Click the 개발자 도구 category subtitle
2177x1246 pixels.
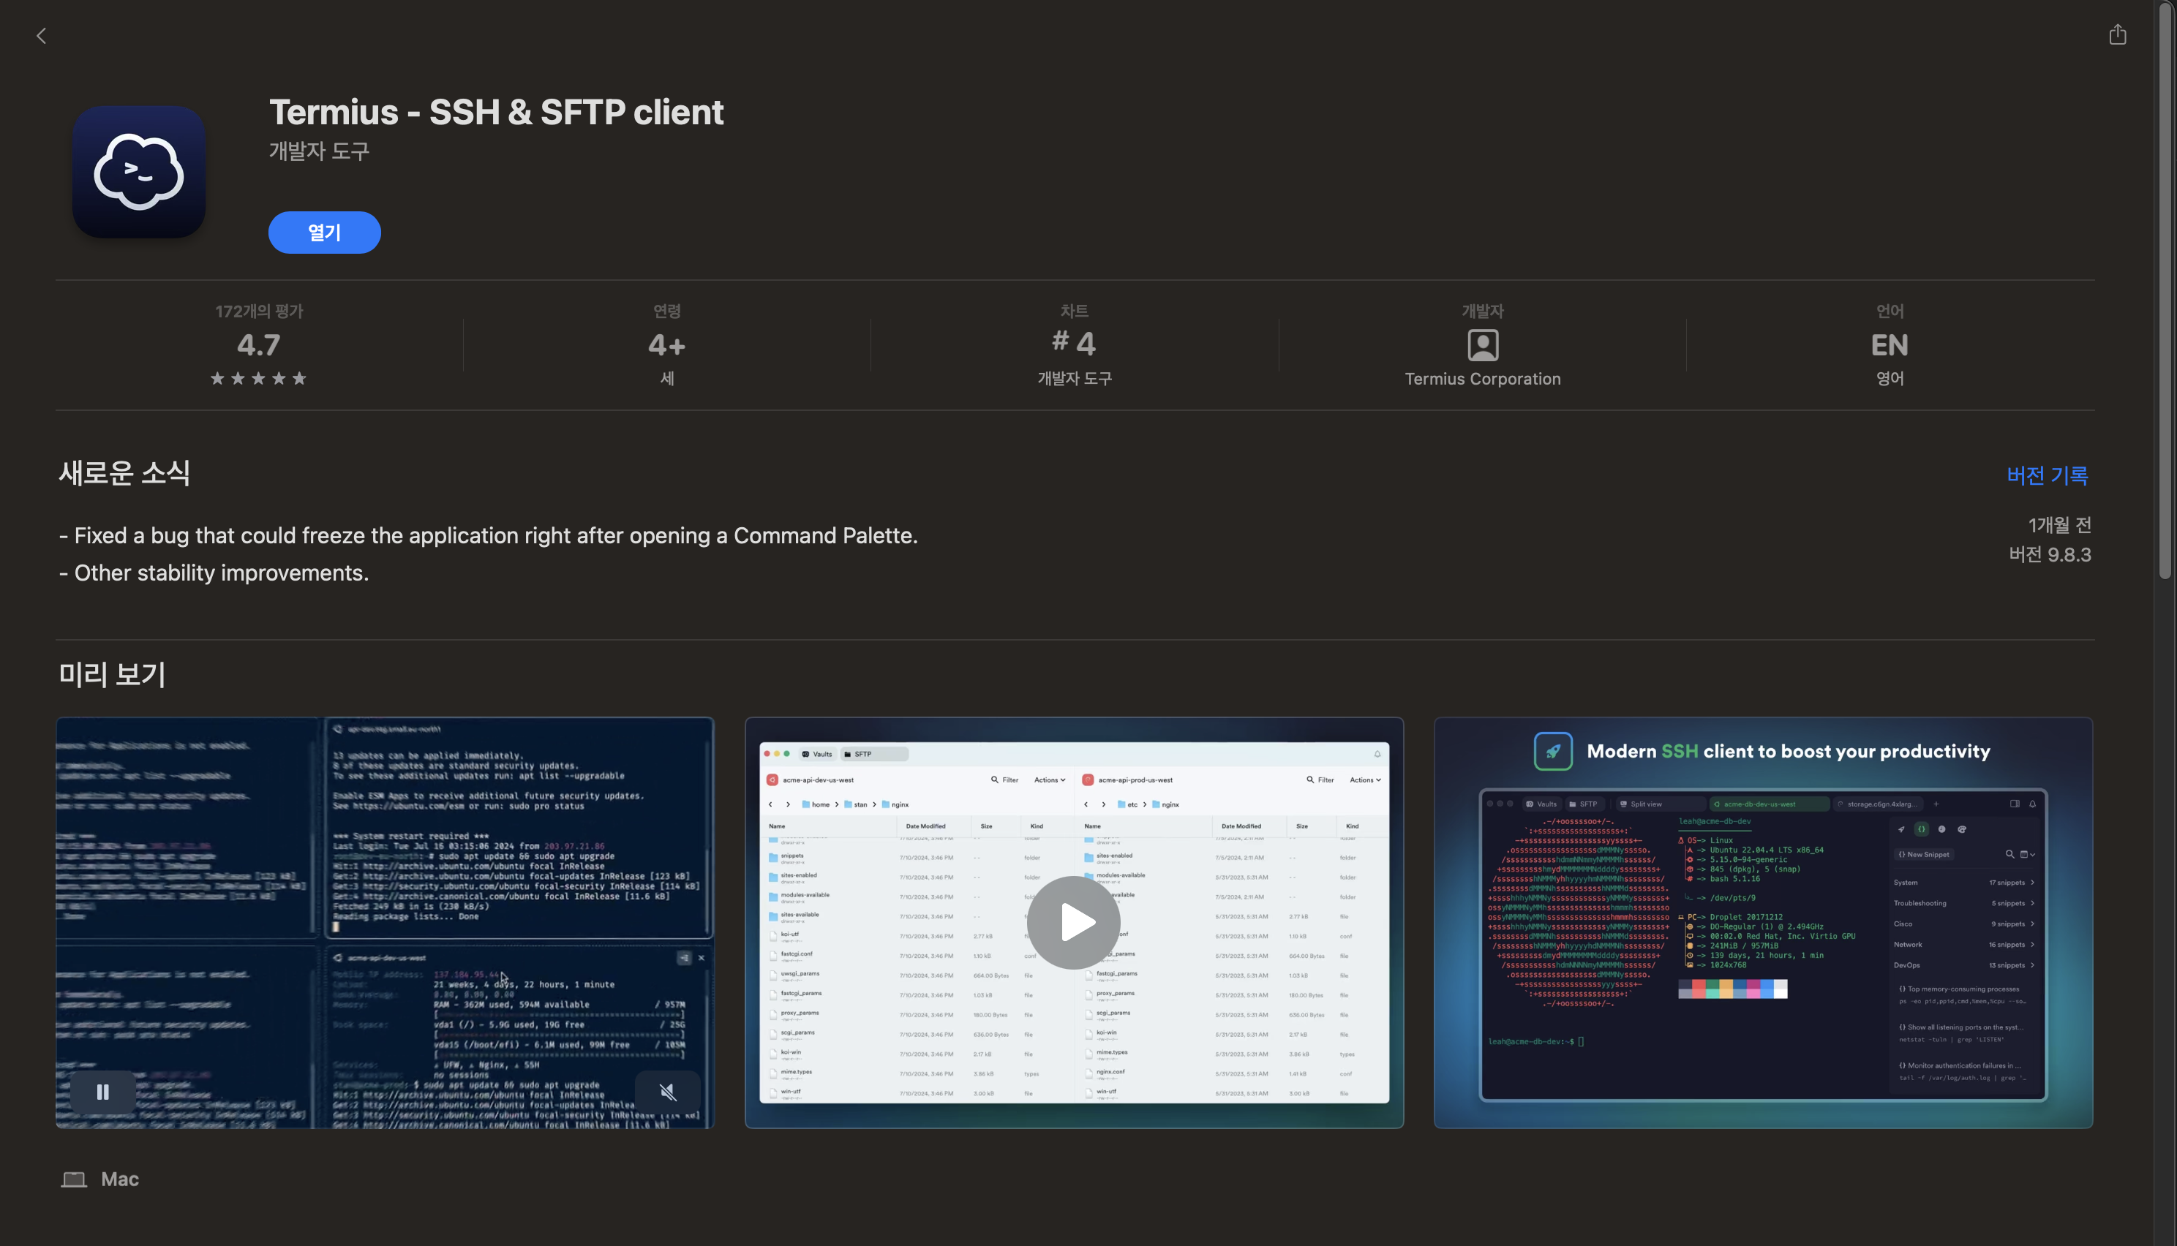[x=320, y=151]
